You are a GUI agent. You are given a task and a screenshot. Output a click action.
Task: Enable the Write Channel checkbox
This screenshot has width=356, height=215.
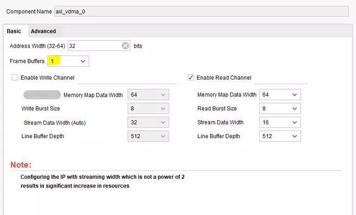click(x=15, y=77)
